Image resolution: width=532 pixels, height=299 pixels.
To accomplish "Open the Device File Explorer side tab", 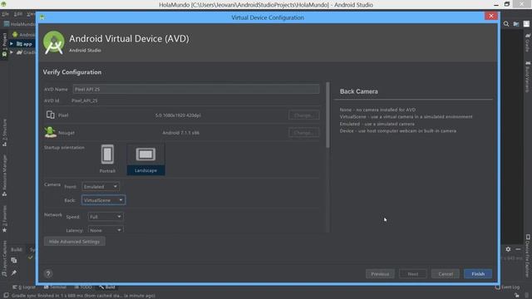I will pyautogui.click(x=528, y=256).
